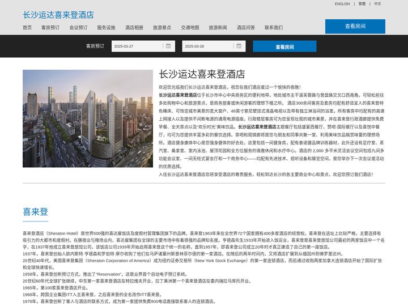Click the line beginning 20世纪60年代全球扩张继续

click(x=137, y=281)
